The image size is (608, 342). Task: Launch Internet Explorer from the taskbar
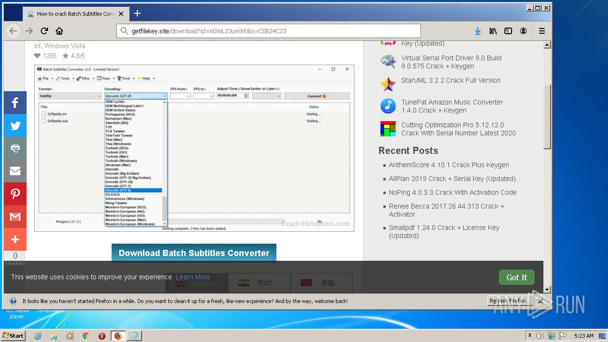38,336
